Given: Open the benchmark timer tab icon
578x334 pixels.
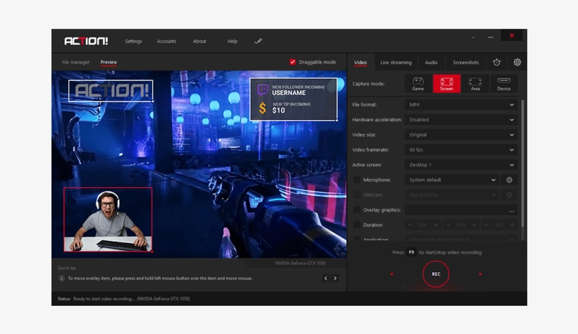Looking at the screenshot, I should point(496,62).
